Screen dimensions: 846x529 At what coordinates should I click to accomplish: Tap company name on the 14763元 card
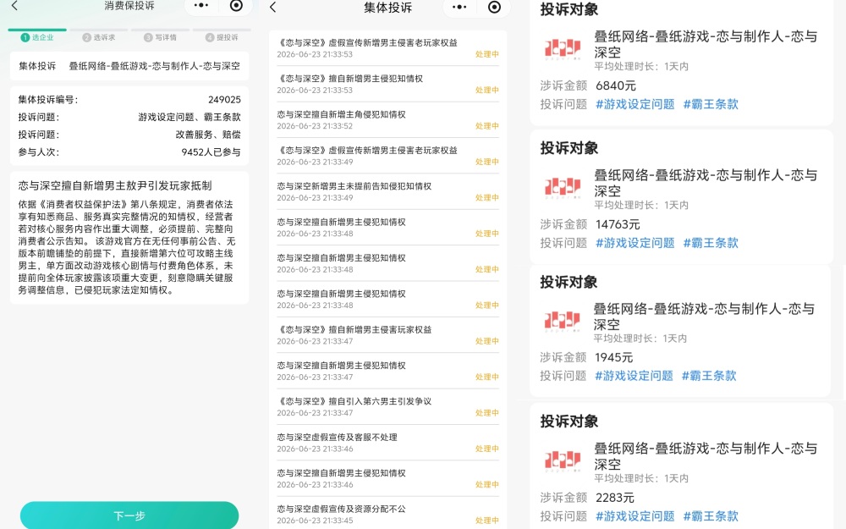tap(706, 183)
